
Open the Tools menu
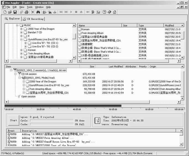point(30,7)
